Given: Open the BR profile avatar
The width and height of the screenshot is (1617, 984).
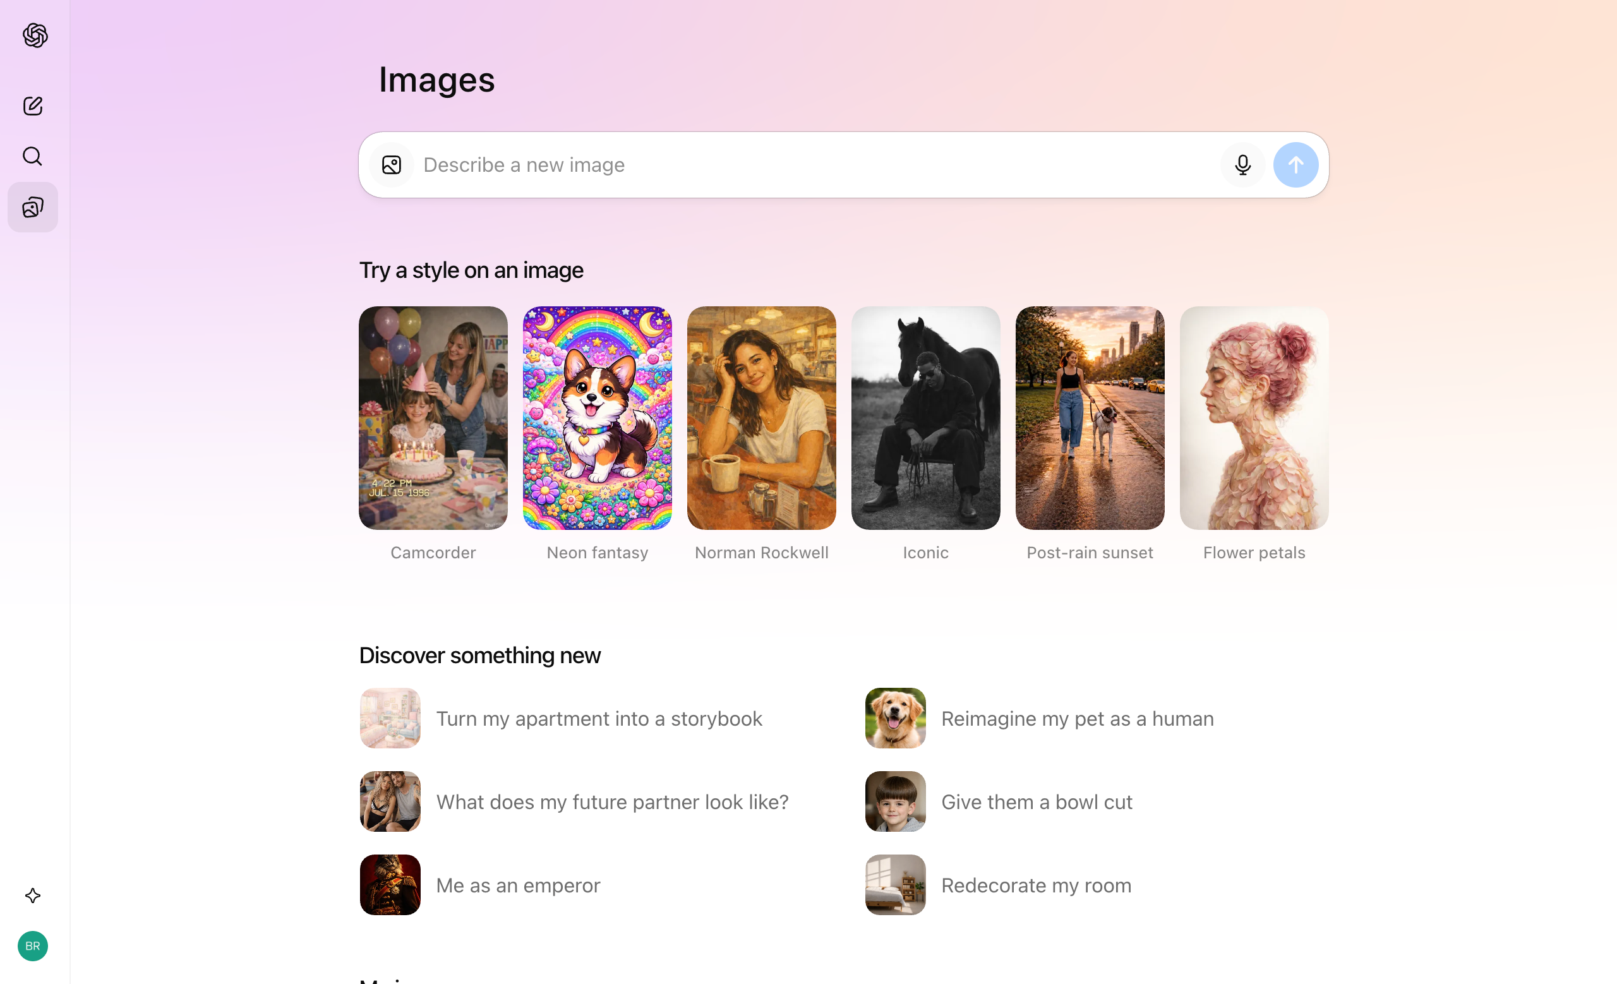Looking at the screenshot, I should click(x=33, y=946).
